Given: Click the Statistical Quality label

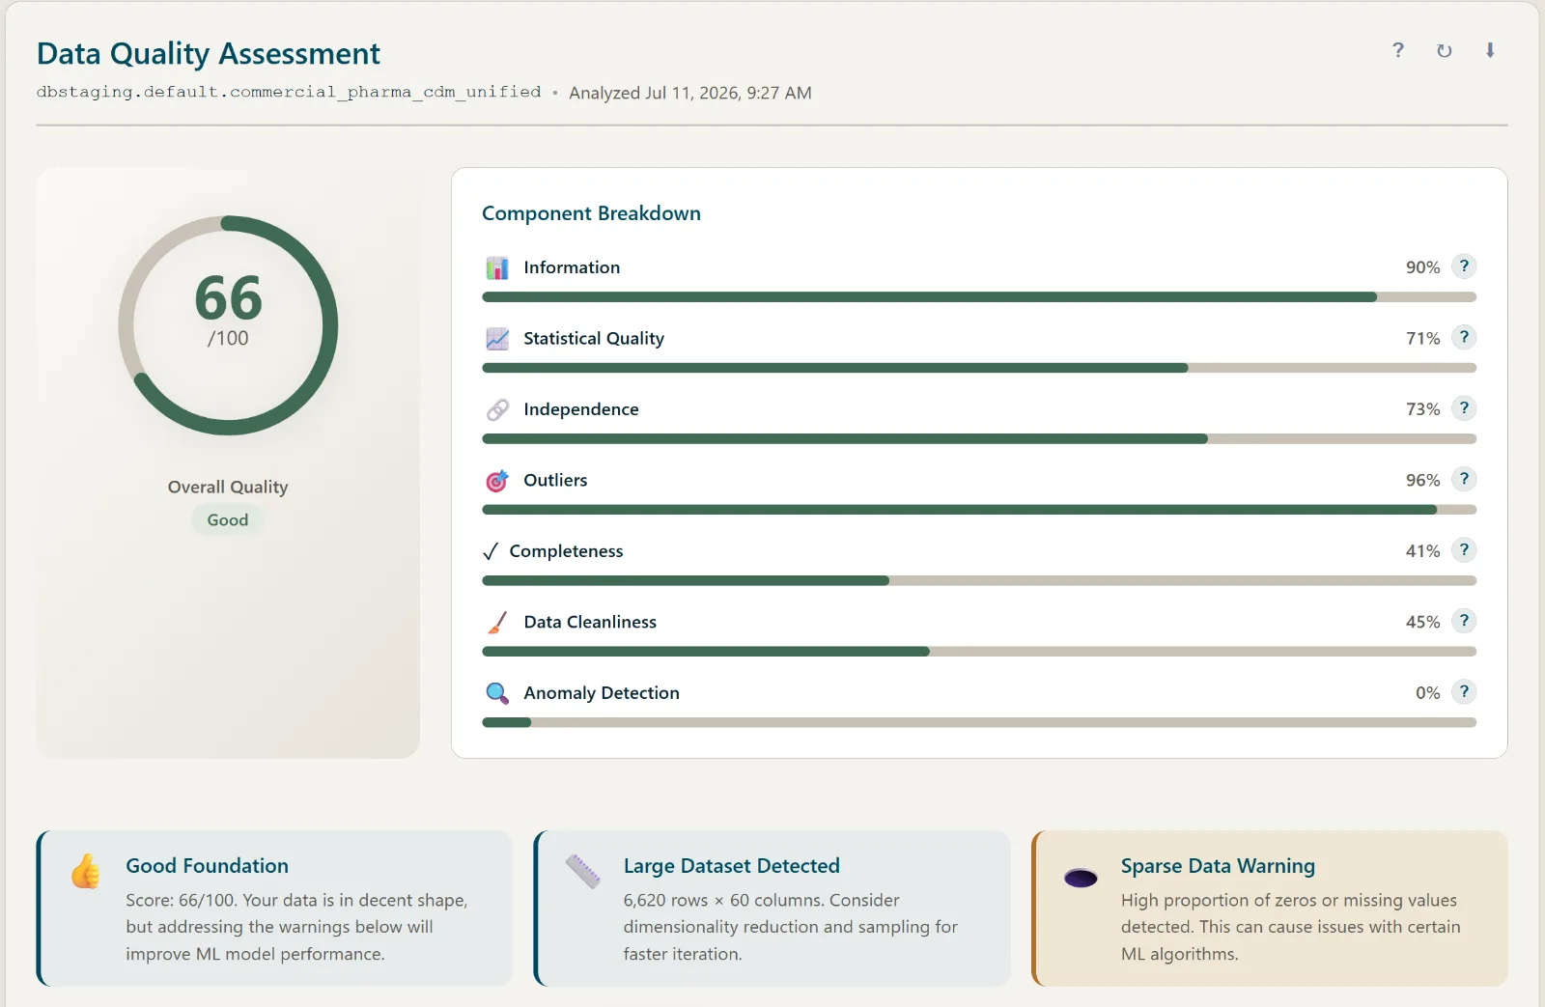Looking at the screenshot, I should [594, 339].
